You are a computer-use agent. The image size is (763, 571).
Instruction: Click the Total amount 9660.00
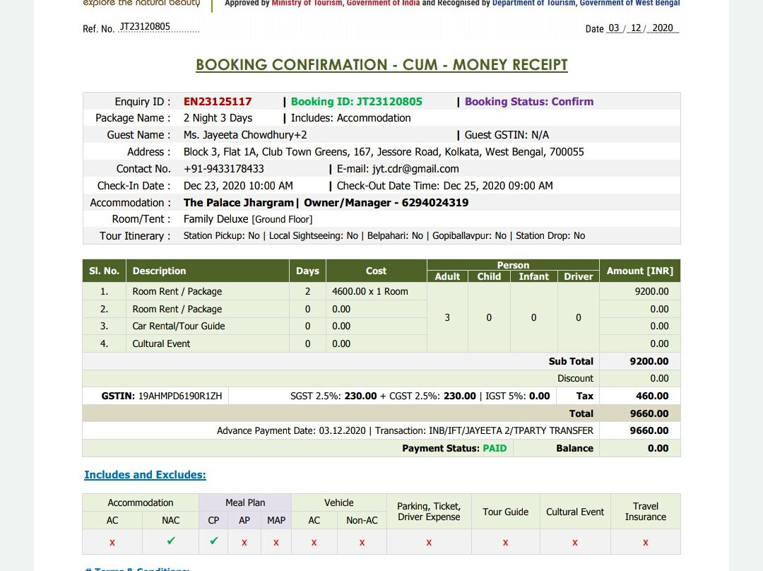point(649,413)
